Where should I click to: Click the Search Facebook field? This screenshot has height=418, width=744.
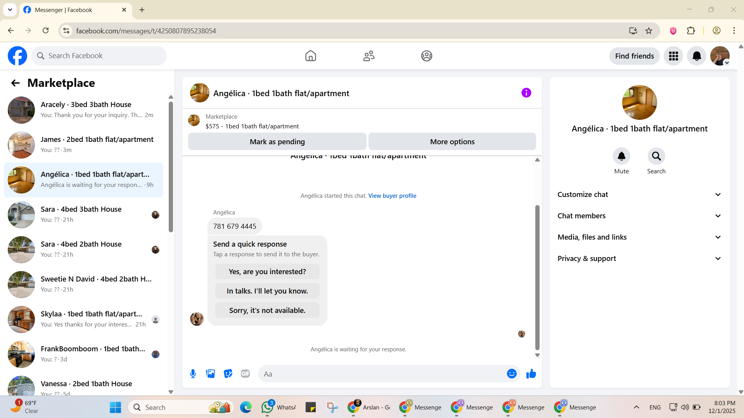[x=99, y=56]
